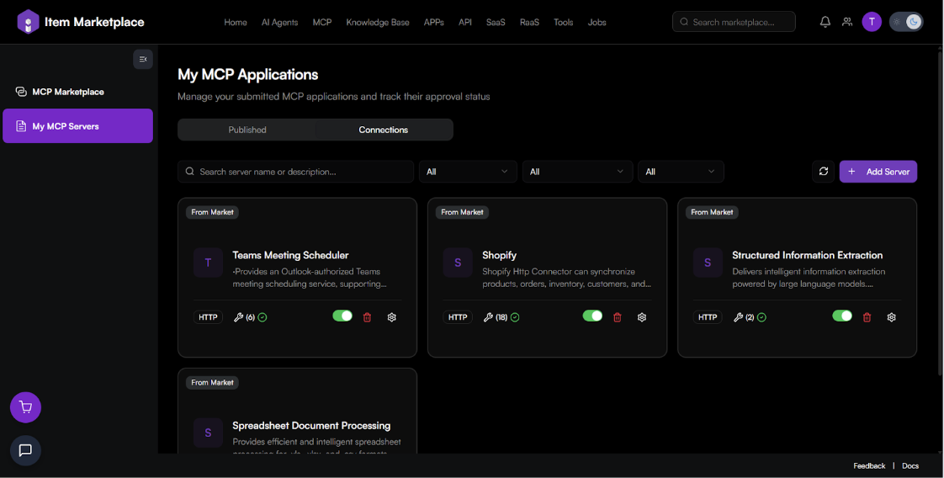Delete the Shopify server via trash icon

[x=618, y=317]
